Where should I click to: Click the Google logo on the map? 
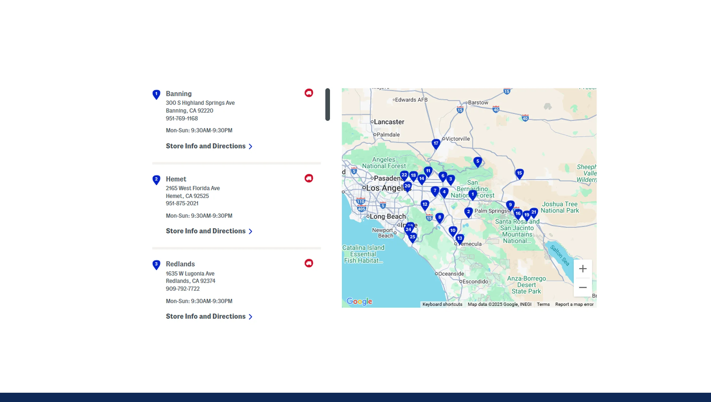[x=359, y=301]
